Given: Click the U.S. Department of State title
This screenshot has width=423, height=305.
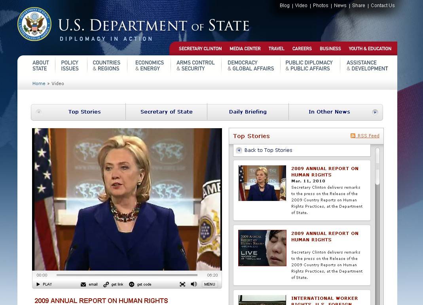Looking at the screenshot, I should click(x=154, y=25).
